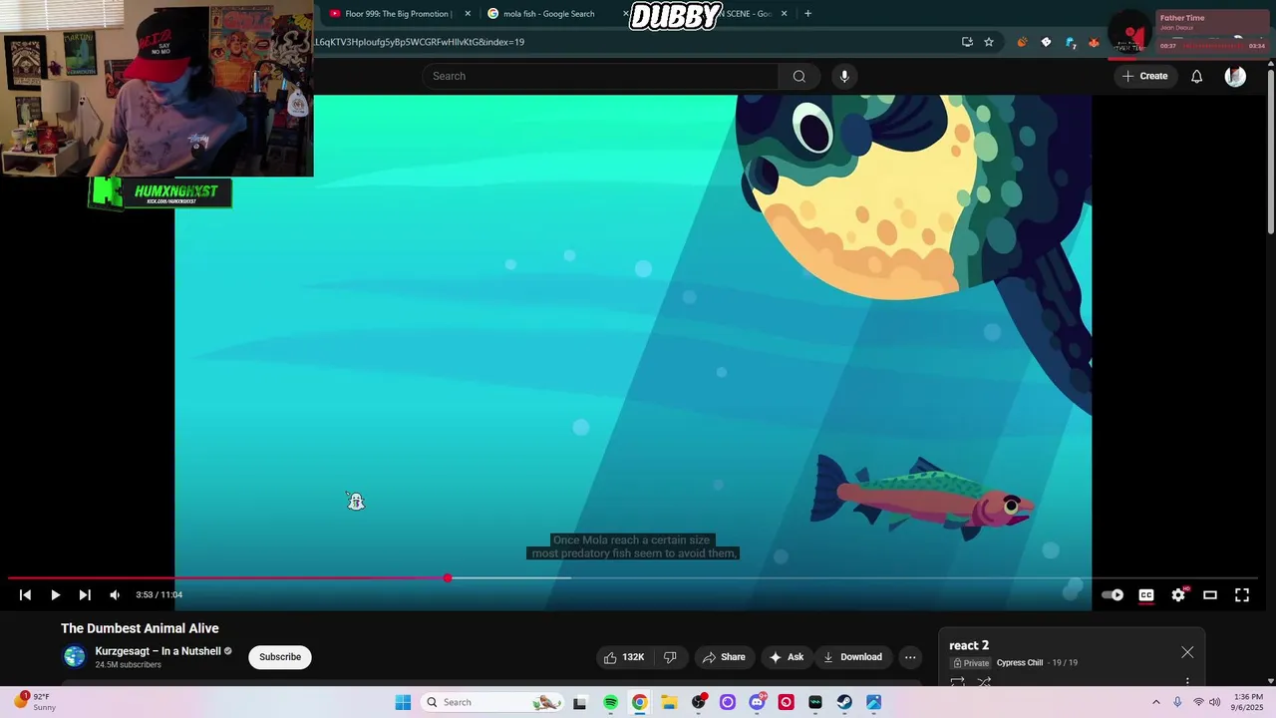
Task: Click the Ask button
Action: (x=786, y=657)
